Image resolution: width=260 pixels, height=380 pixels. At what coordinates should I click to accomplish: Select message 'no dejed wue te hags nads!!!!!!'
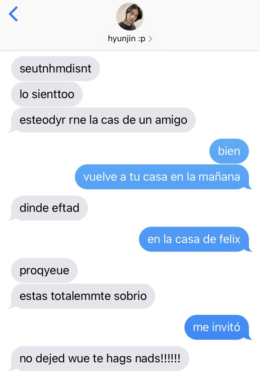[x=100, y=359]
